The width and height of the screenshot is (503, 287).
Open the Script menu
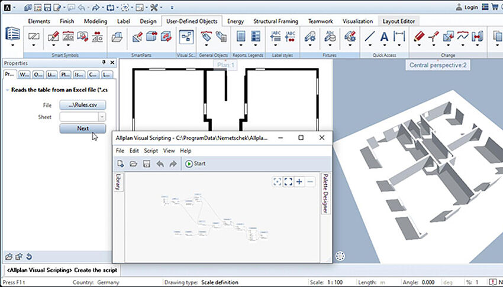(151, 151)
